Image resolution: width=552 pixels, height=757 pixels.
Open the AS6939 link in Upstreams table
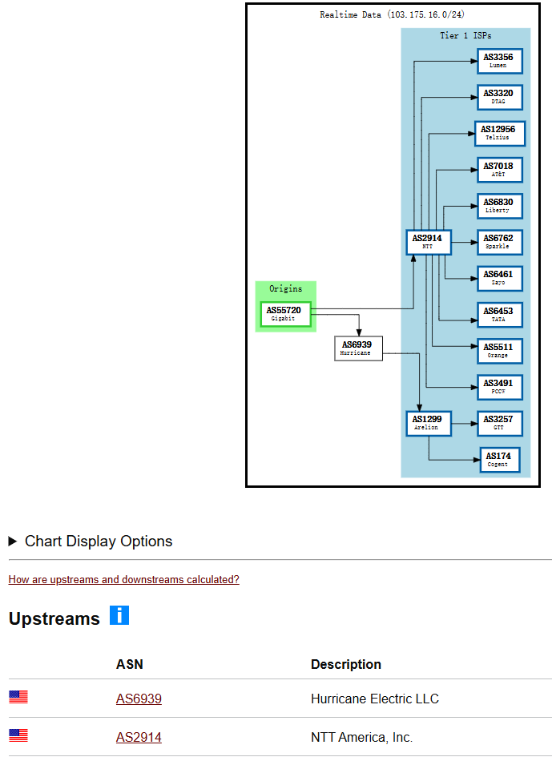[139, 699]
